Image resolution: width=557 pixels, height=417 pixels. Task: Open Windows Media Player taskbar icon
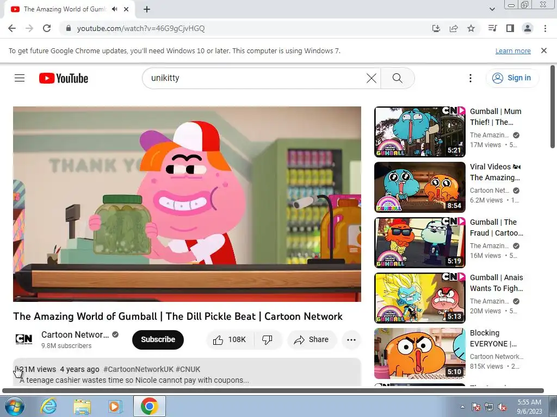pos(115,406)
